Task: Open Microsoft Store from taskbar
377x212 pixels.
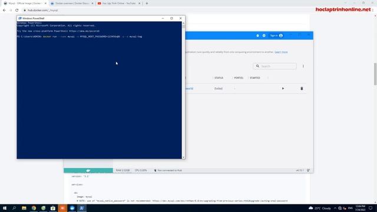Action: (53, 208)
